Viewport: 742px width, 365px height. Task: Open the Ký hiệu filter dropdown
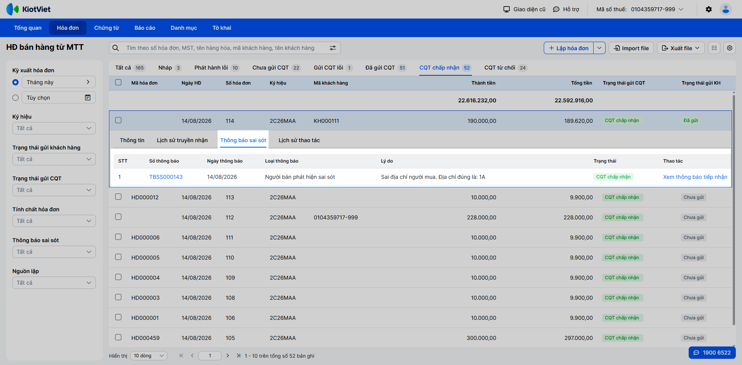pos(54,128)
